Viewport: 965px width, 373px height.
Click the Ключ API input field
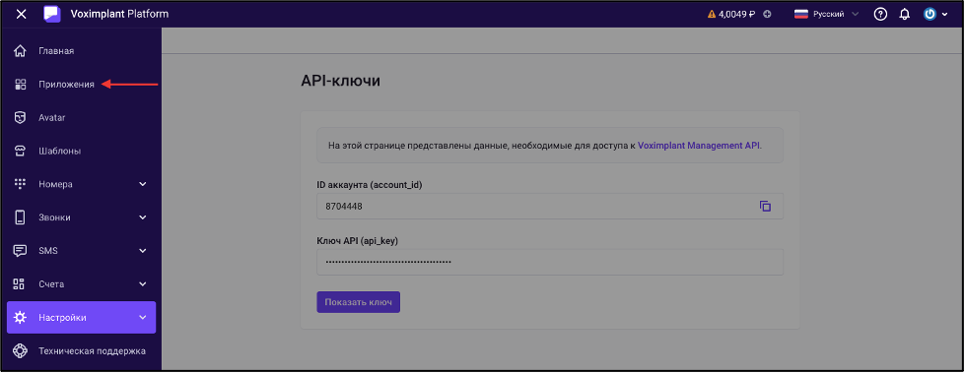(550, 262)
